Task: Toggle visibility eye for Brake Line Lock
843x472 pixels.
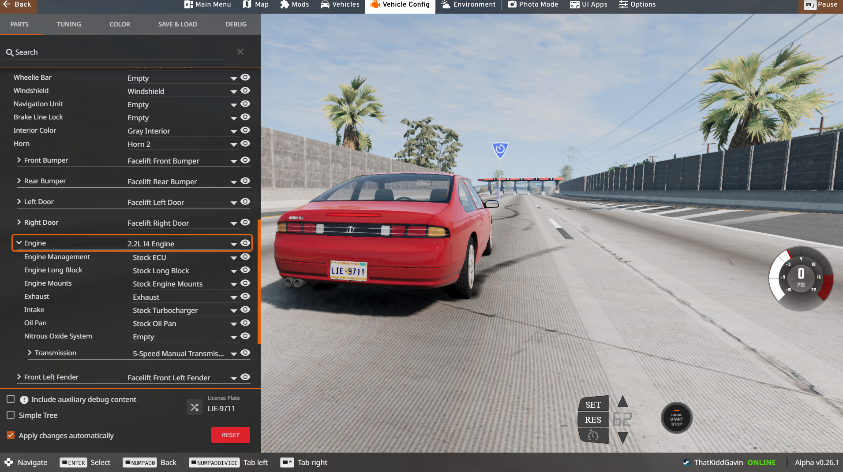Action: click(x=245, y=117)
